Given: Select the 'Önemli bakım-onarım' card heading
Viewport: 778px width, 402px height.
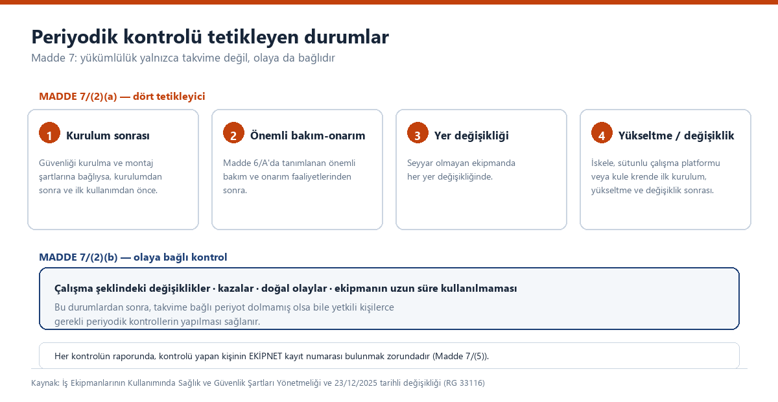Looking at the screenshot, I should (307, 136).
